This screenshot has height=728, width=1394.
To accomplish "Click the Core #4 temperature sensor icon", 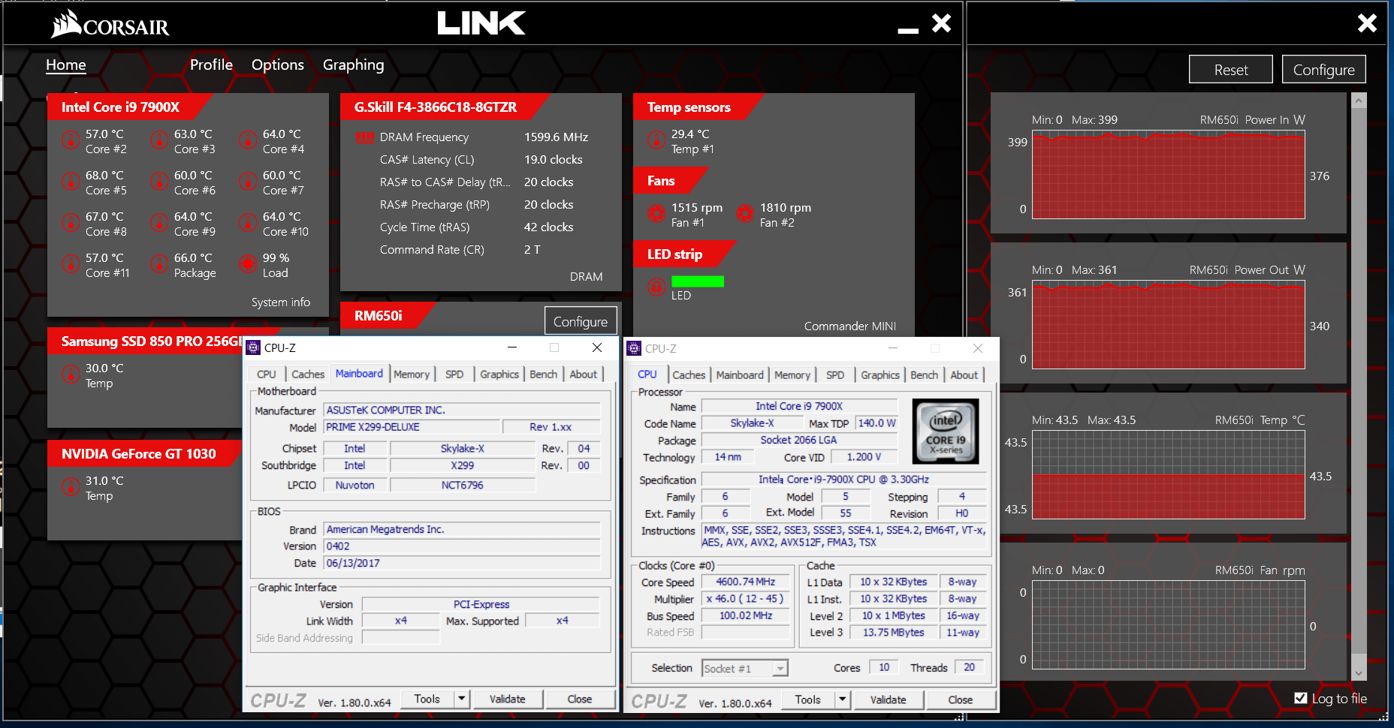I will coord(248,140).
